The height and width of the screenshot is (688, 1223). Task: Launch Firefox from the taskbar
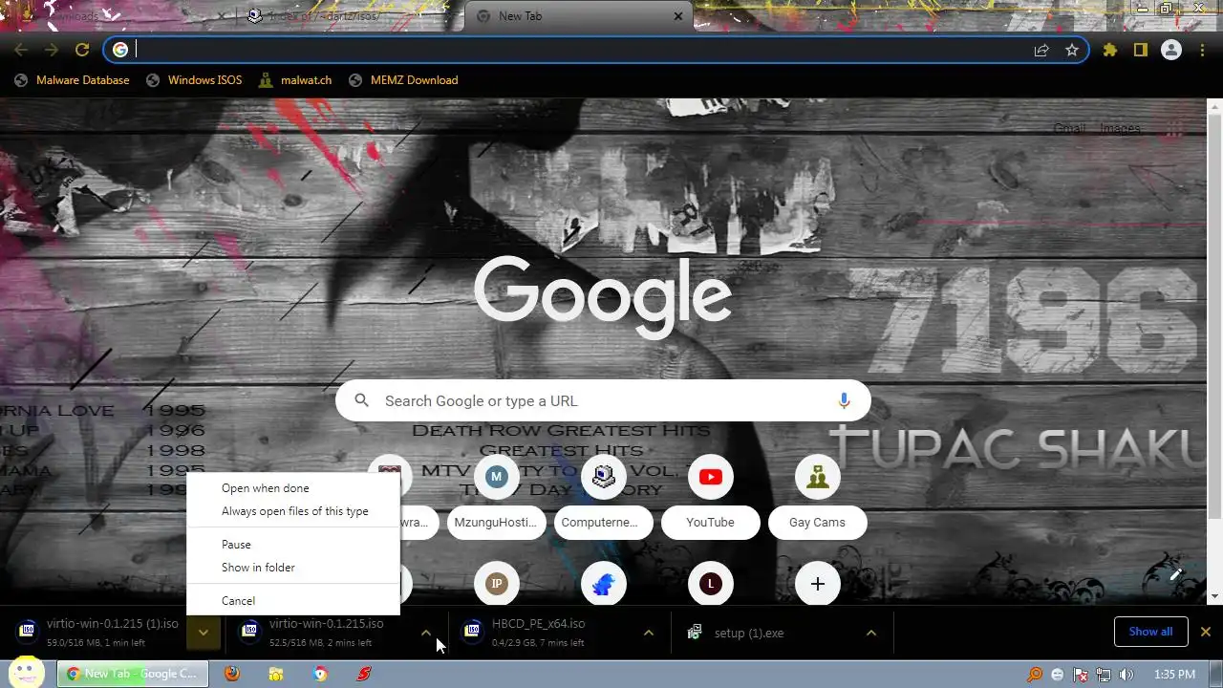click(x=231, y=674)
